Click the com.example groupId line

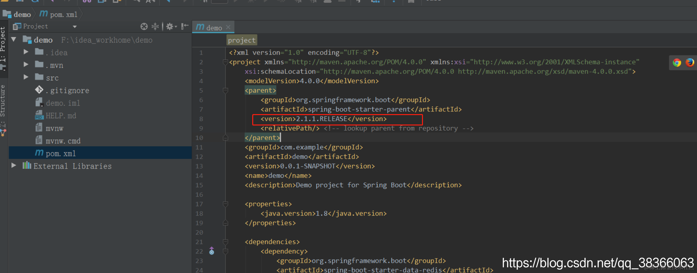click(x=304, y=147)
